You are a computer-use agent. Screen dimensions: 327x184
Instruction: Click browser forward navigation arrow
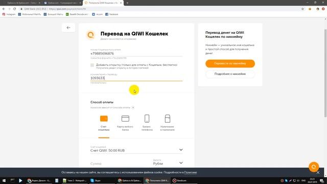tap(9, 9)
